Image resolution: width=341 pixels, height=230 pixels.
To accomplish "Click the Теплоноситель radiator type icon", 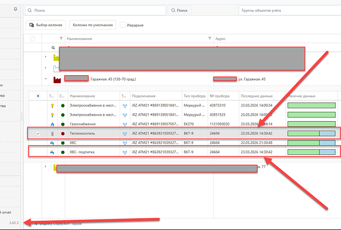I will (x=51, y=134).
